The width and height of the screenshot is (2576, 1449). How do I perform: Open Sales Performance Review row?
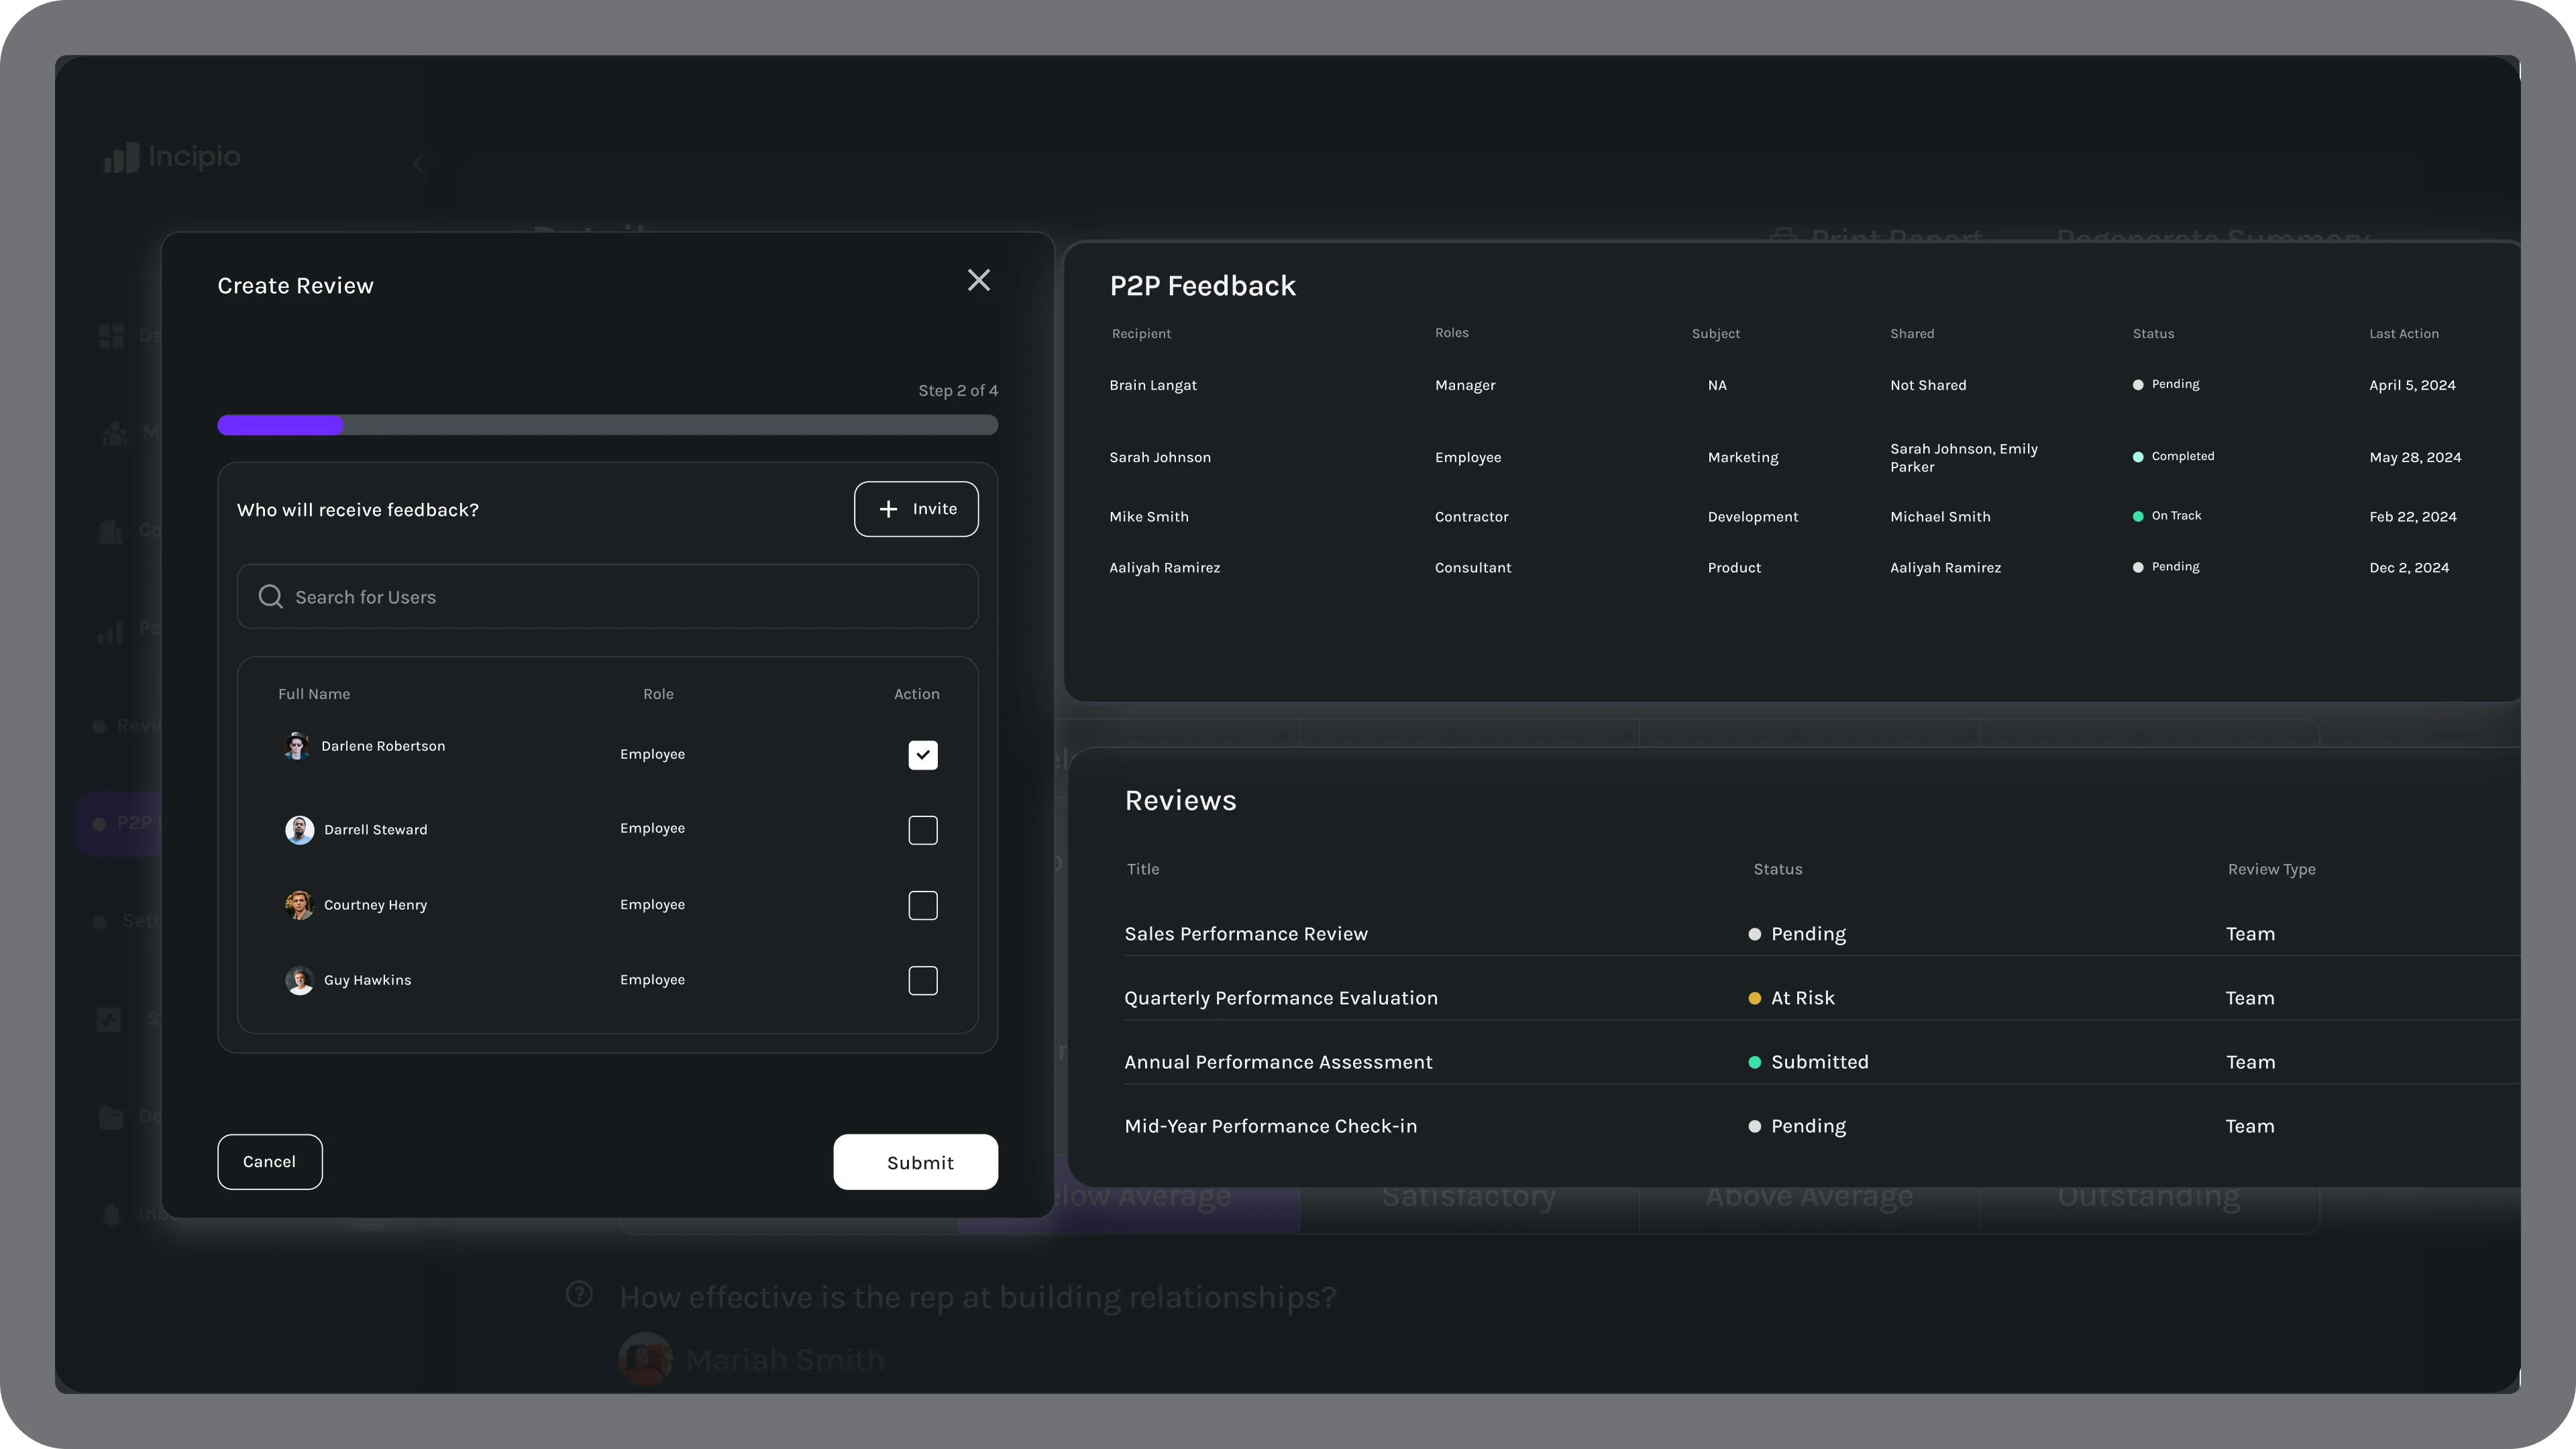(x=1245, y=934)
